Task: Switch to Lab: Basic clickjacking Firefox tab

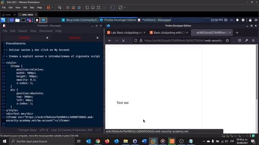Action: (126, 33)
